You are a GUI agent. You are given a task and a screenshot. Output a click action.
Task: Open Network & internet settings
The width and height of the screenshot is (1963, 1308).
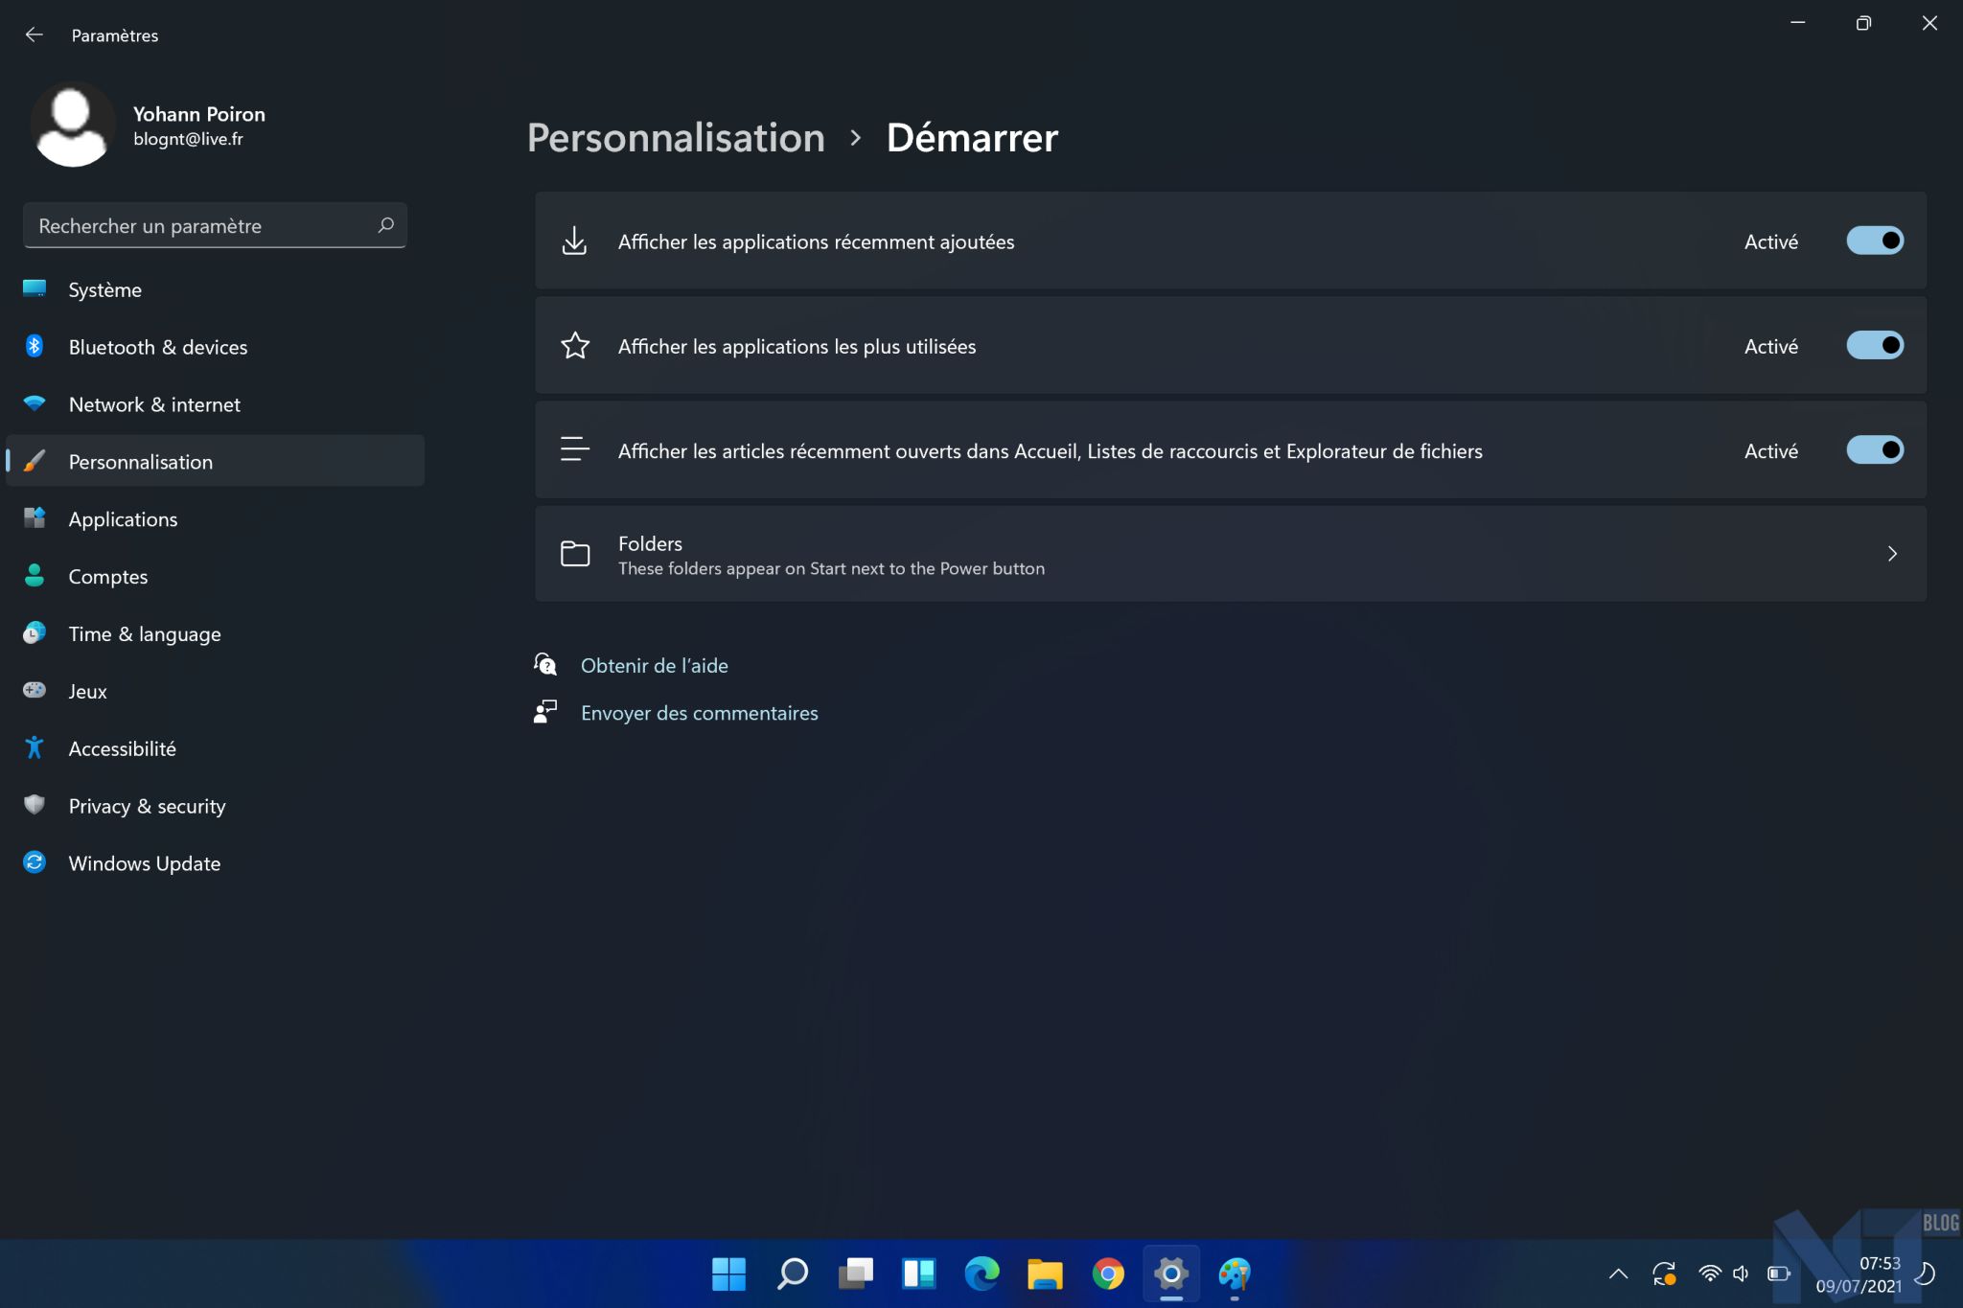coord(153,403)
